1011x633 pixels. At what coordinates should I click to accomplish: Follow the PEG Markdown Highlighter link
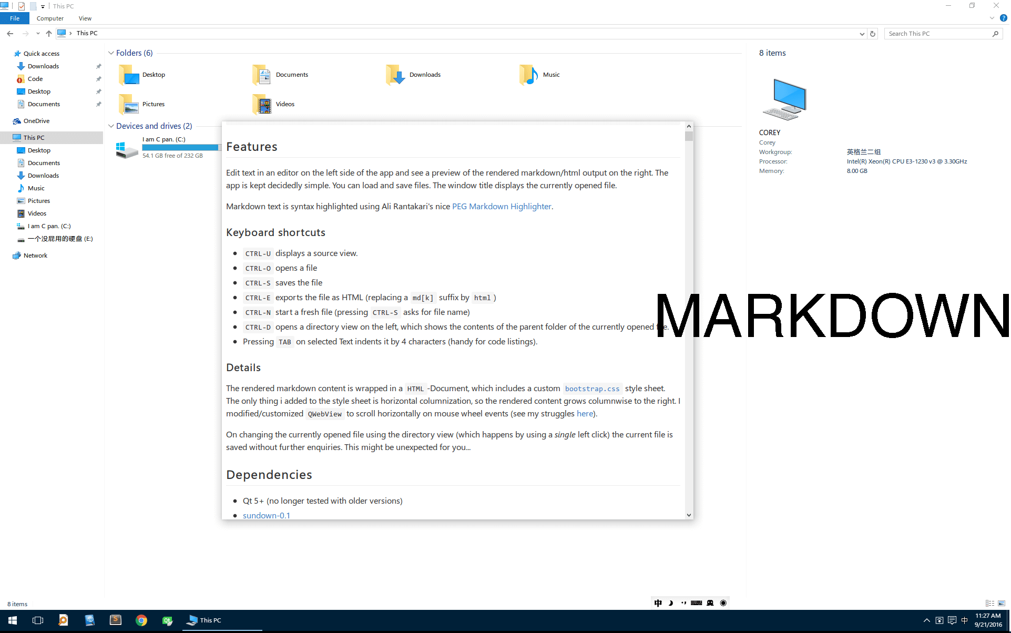pyautogui.click(x=502, y=207)
